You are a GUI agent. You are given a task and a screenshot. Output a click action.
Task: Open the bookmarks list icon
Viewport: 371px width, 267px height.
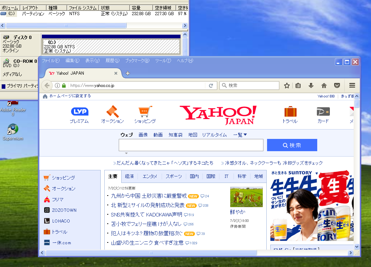[x=298, y=86]
